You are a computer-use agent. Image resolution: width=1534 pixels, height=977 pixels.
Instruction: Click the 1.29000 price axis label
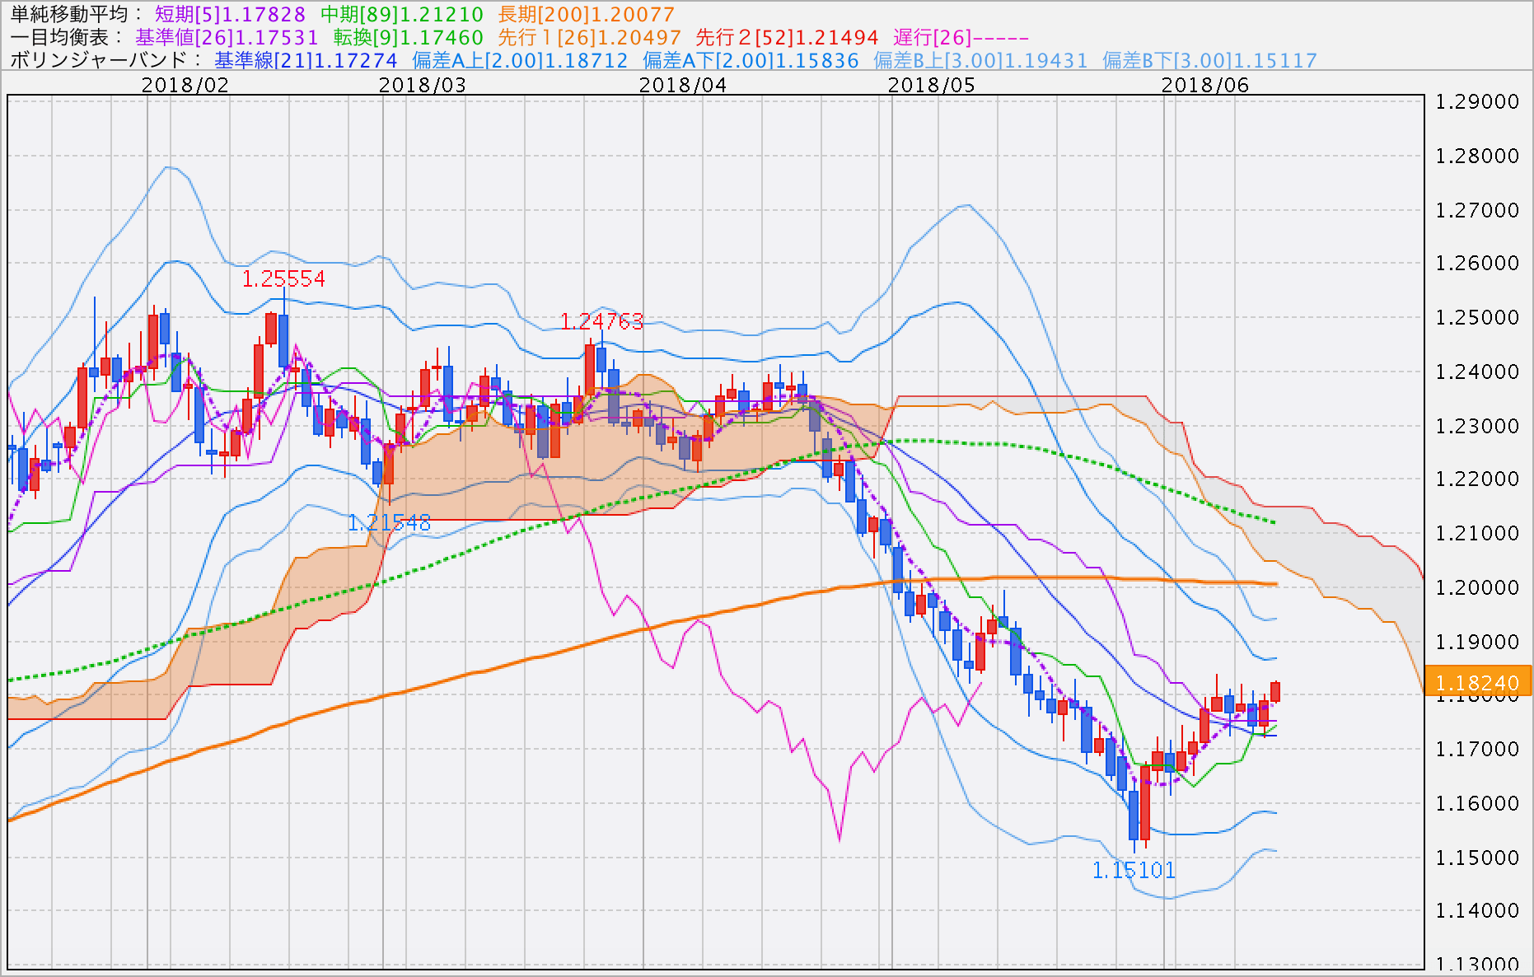[1477, 101]
